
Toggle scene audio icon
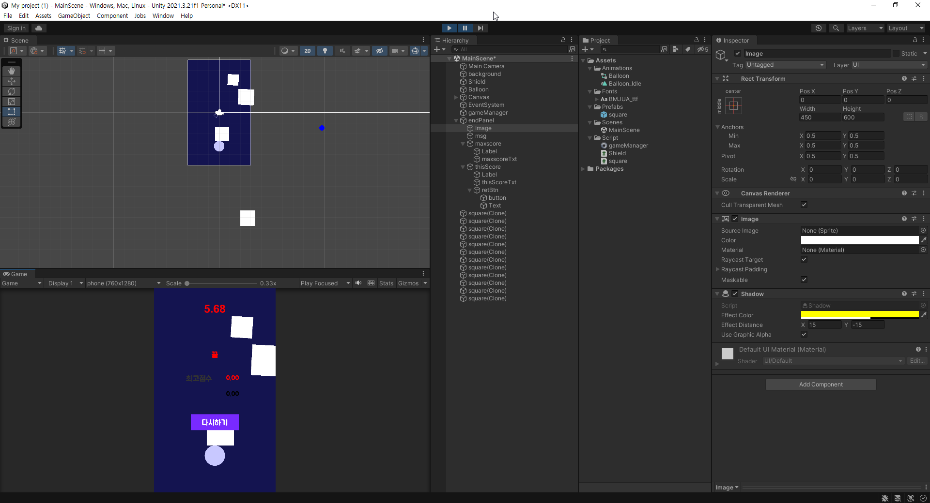click(342, 51)
